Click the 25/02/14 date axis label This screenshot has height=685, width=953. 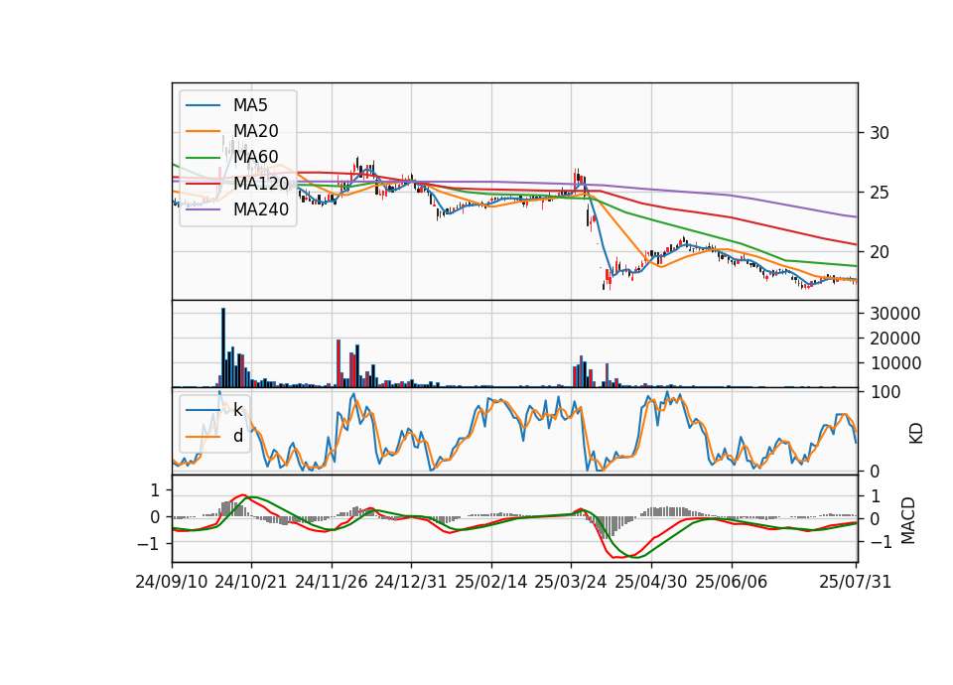(491, 582)
